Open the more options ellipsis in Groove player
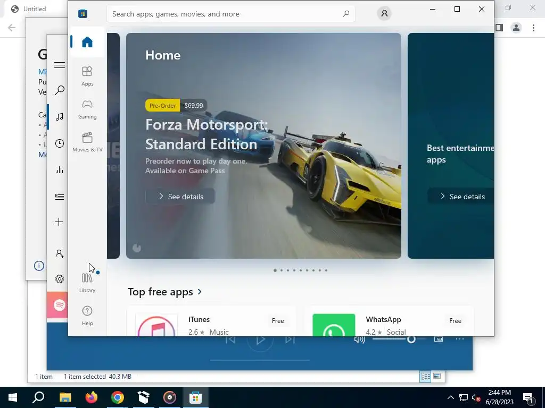The width and height of the screenshot is (545, 408). coord(459,339)
